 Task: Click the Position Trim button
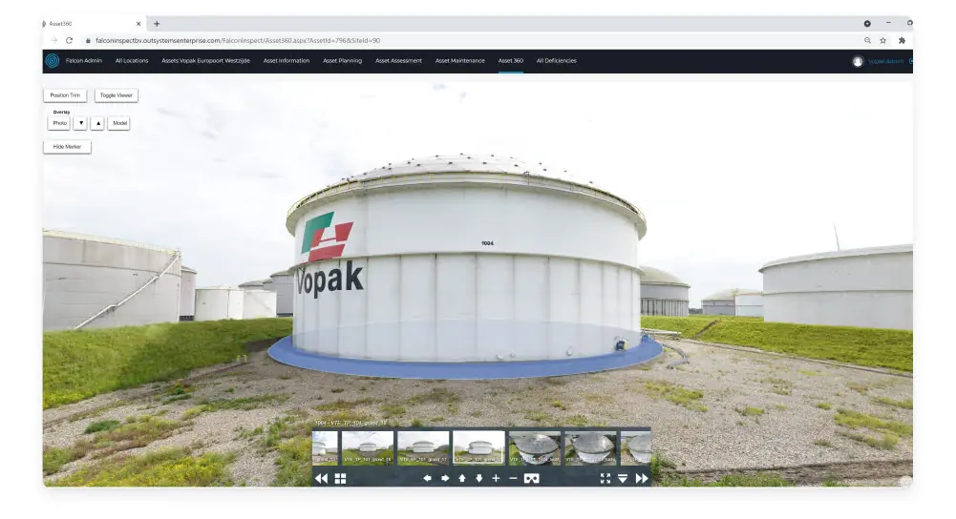pos(65,95)
